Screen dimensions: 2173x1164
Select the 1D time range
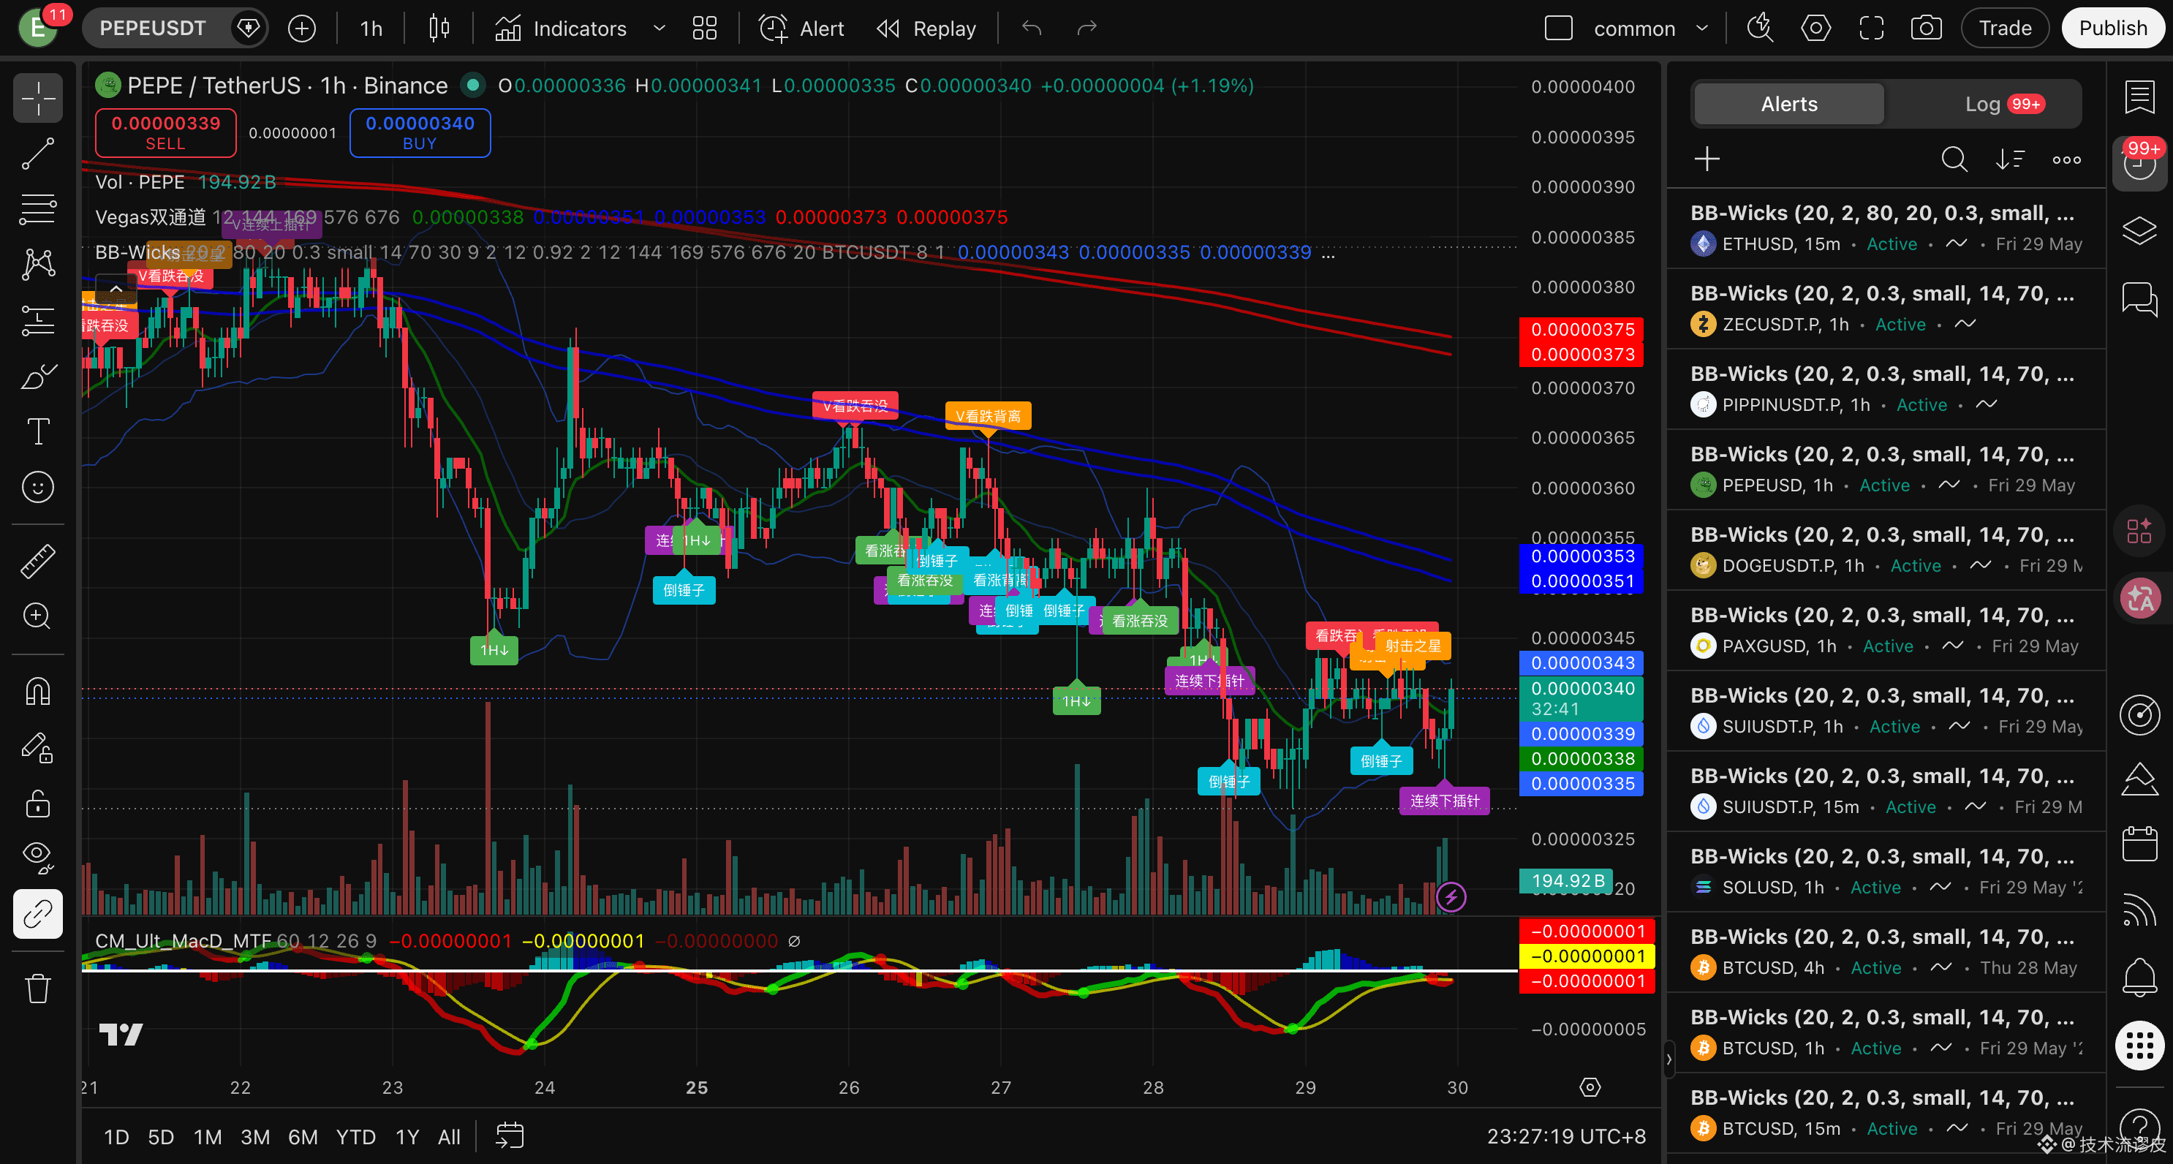pos(116,1137)
